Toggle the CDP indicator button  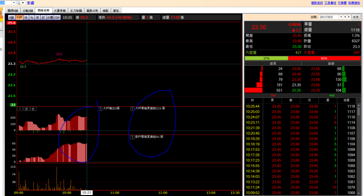pos(57,18)
